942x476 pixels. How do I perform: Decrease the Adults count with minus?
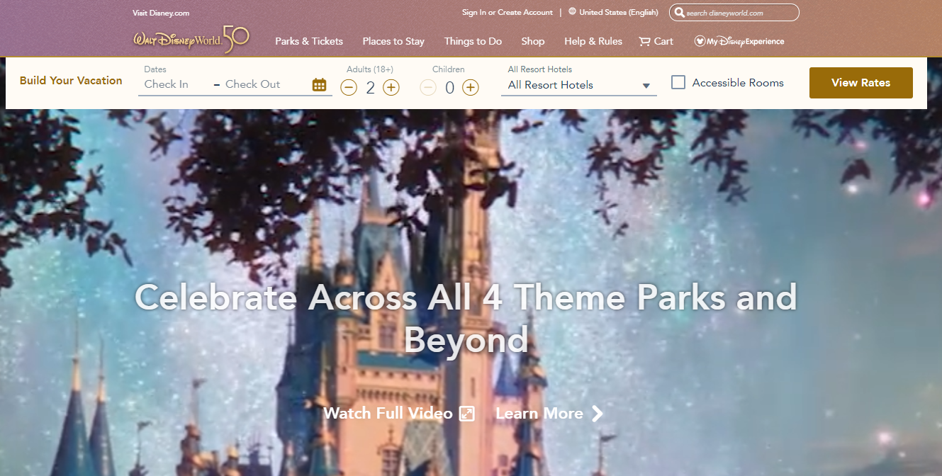point(349,88)
